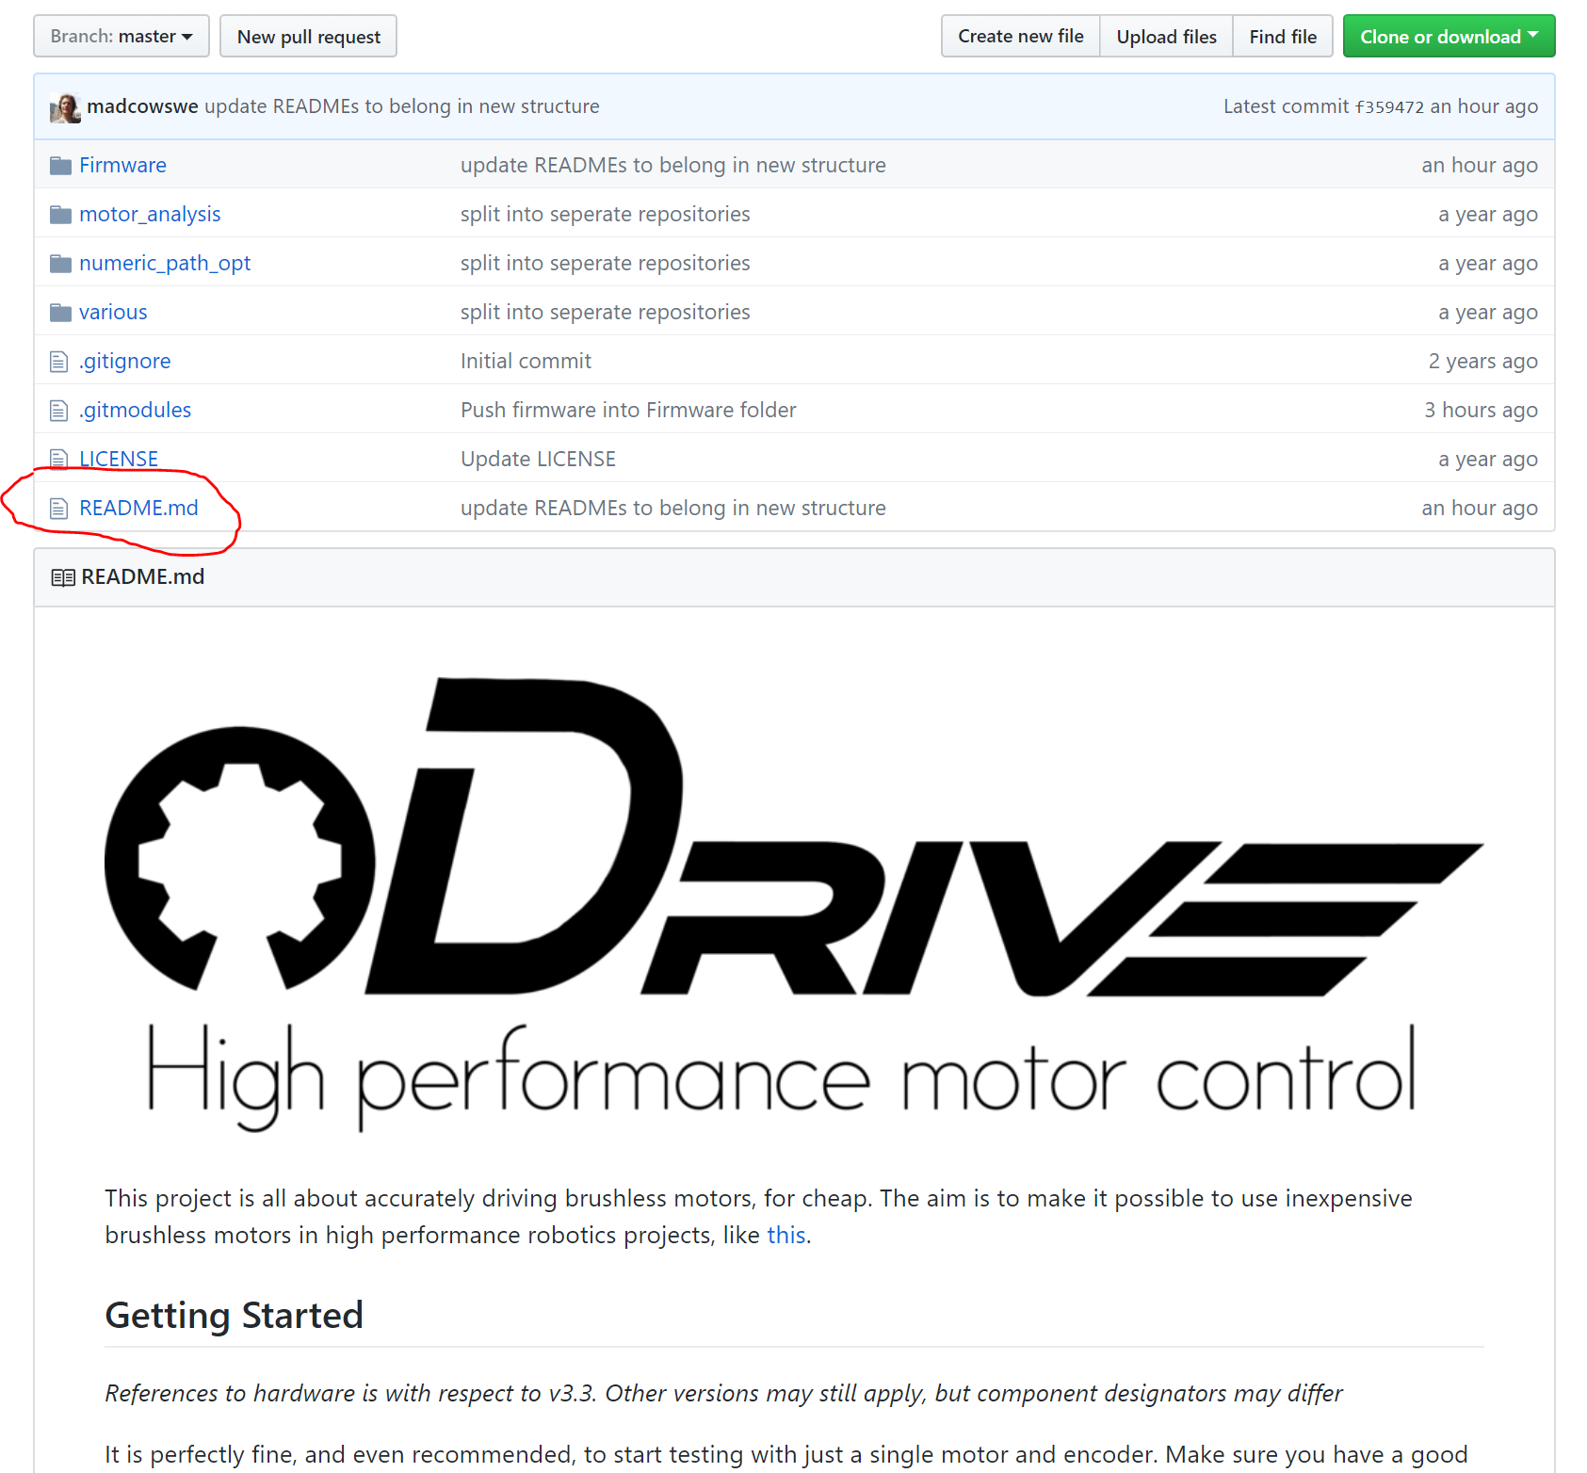
Task: Click Create new file button
Action: [x=1020, y=37]
